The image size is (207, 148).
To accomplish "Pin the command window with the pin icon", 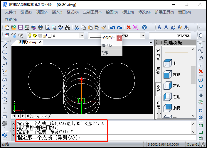I will (x=14, y=130).
